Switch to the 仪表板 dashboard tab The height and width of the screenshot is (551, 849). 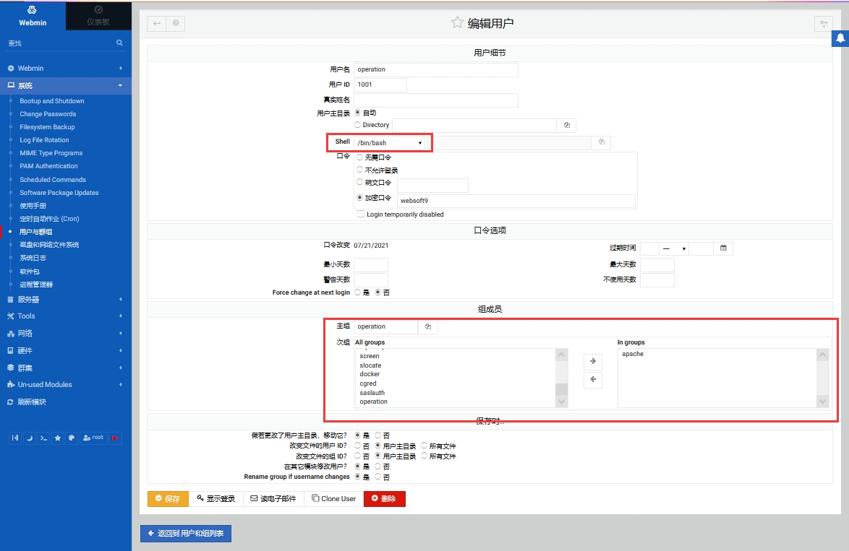[98, 15]
